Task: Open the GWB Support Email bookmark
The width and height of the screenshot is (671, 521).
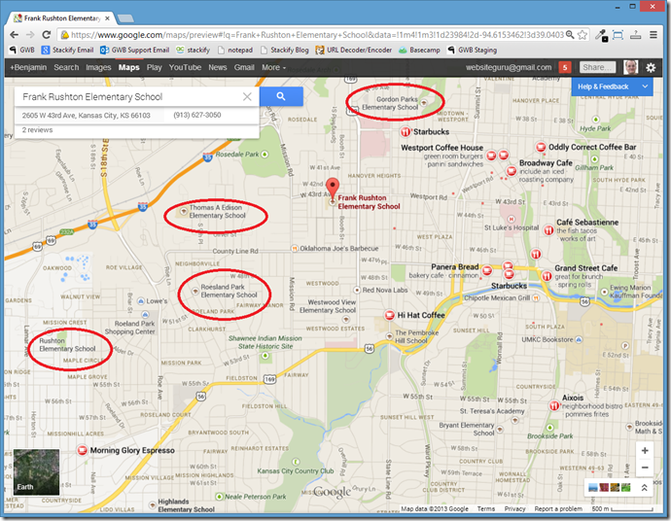Action: 134,50
